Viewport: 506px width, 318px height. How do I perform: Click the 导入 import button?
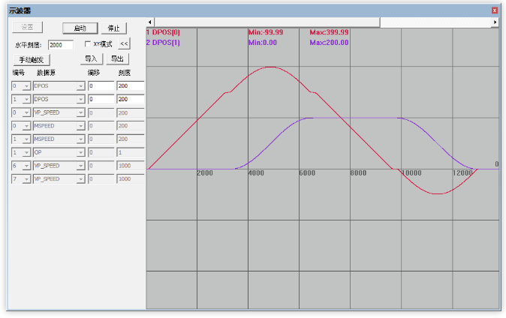pyautogui.click(x=91, y=58)
